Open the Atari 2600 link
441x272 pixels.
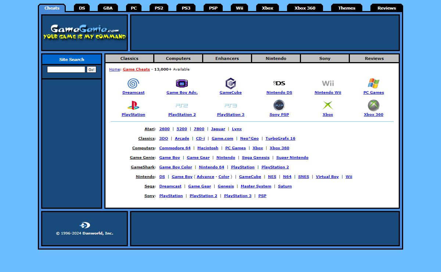click(164, 129)
